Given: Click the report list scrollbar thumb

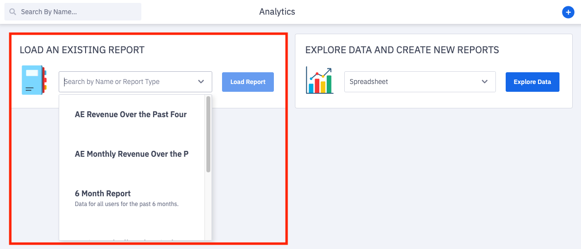Looking at the screenshot, I should click(208, 134).
